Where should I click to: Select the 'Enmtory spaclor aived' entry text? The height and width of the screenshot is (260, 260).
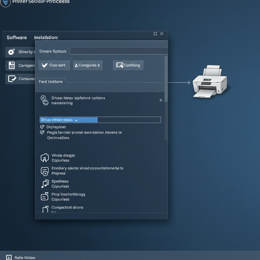(87, 168)
